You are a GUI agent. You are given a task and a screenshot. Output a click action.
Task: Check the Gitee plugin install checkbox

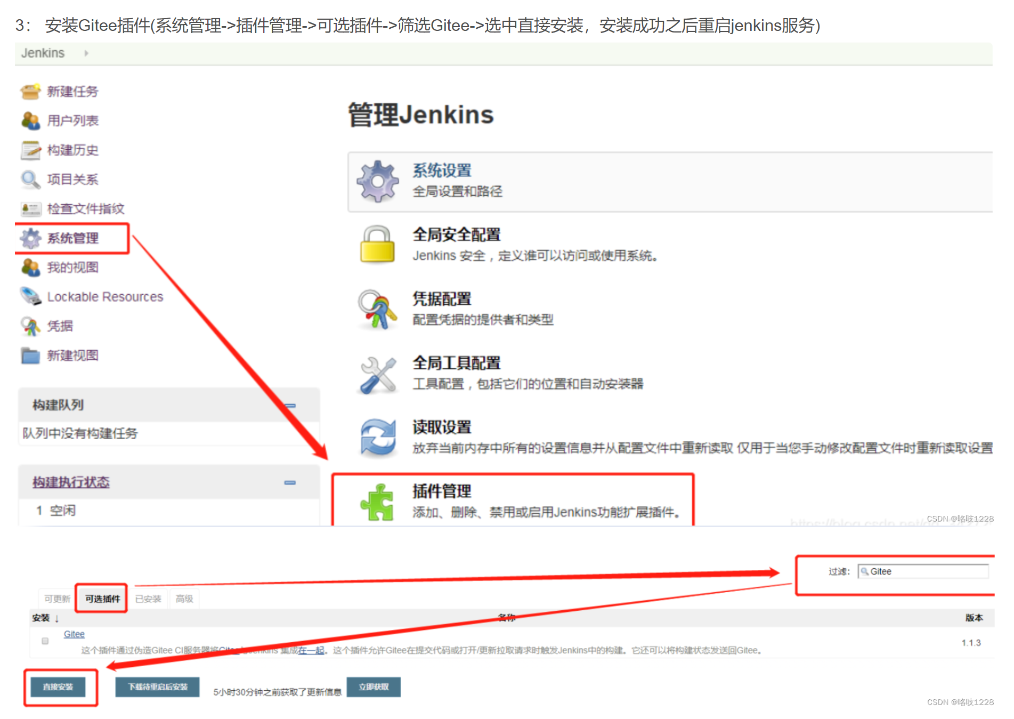pos(45,641)
